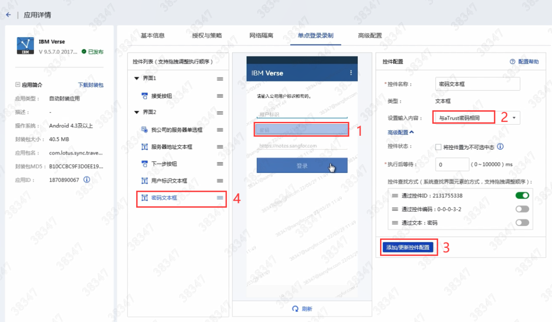552x322 pixels.
Task: Click drag handle on 我公司的服务器单选框 row
Action: (x=220, y=130)
